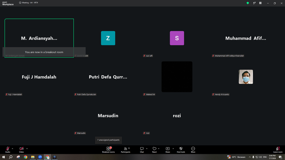
Task: Select the rozi participant tile
Action: pos(177,116)
